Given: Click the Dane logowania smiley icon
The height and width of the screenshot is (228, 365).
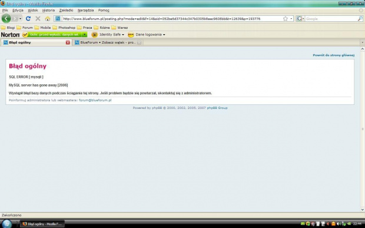Looking at the screenshot, I should [131, 35].
